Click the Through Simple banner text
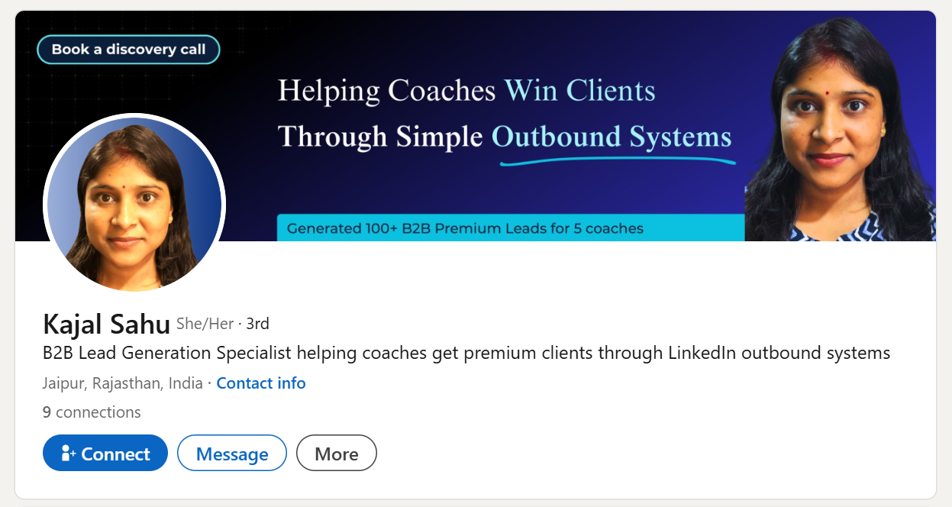Image resolution: width=952 pixels, height=507 pixels. [x=379, y=137]
